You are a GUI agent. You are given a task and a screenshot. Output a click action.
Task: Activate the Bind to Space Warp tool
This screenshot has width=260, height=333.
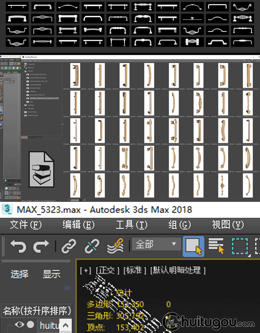click(115, 246)
